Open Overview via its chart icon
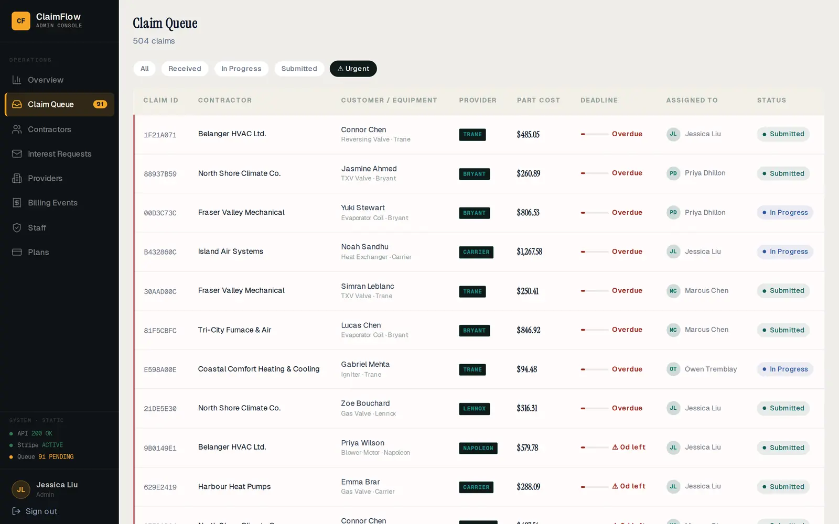This screenshot has width=839, height=524. click(17, 80)
